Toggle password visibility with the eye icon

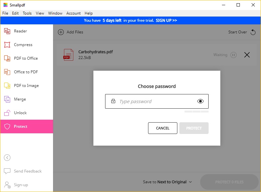(x=201, y=101)
